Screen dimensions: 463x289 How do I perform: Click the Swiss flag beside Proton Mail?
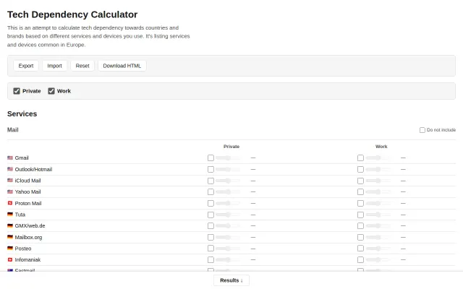[x=10, y=203]
